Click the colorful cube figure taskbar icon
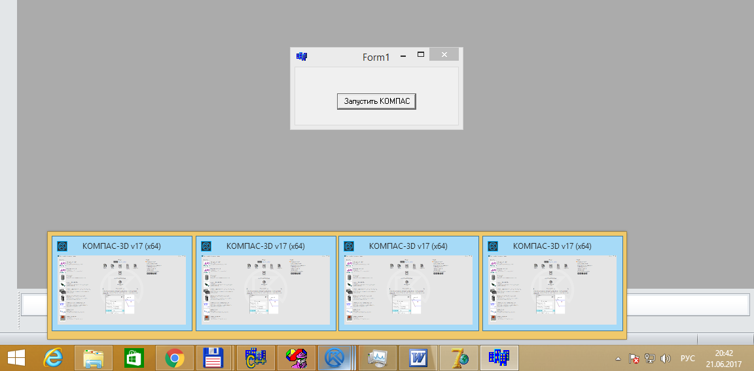 click(296, 358)
